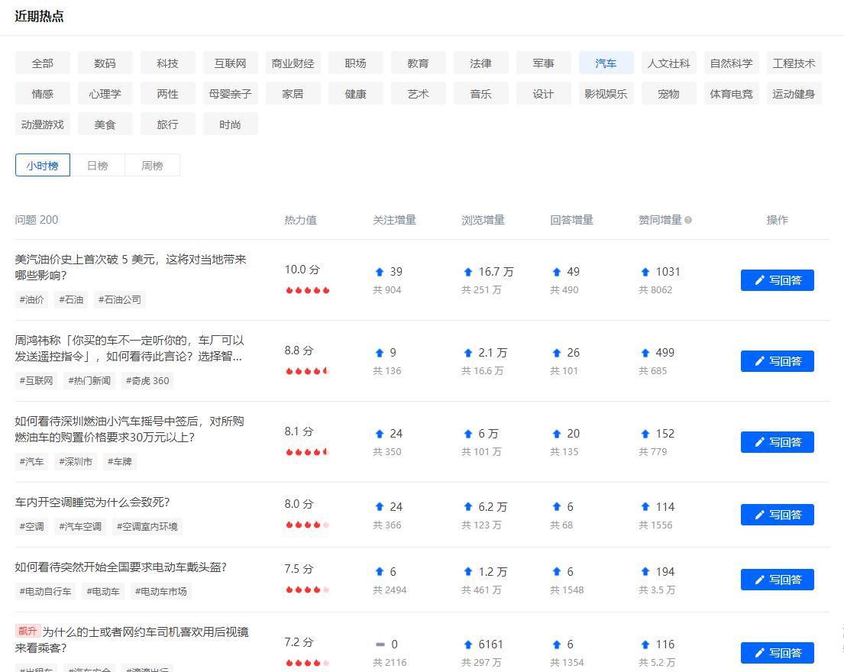Write an answer for the 电动车戴头盔 question
Screen dimensions: 844x672
click(777, 580)
